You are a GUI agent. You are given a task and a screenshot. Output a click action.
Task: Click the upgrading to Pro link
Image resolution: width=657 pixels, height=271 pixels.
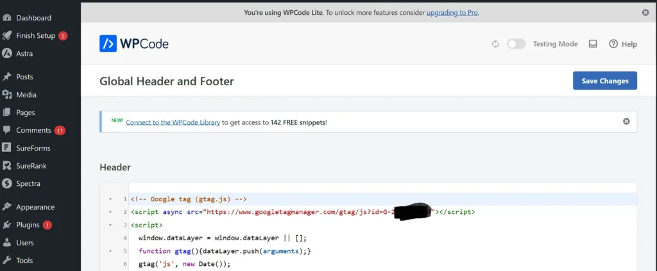[452, 13]
